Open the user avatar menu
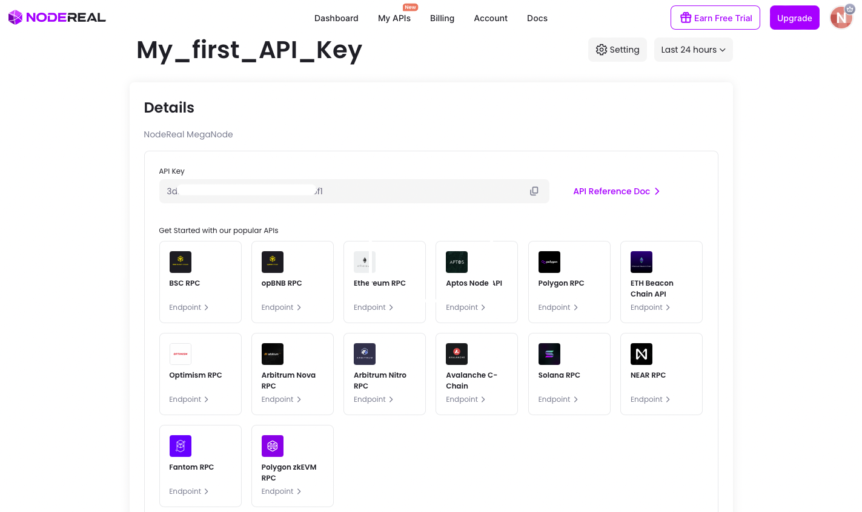 pos(841,18)
